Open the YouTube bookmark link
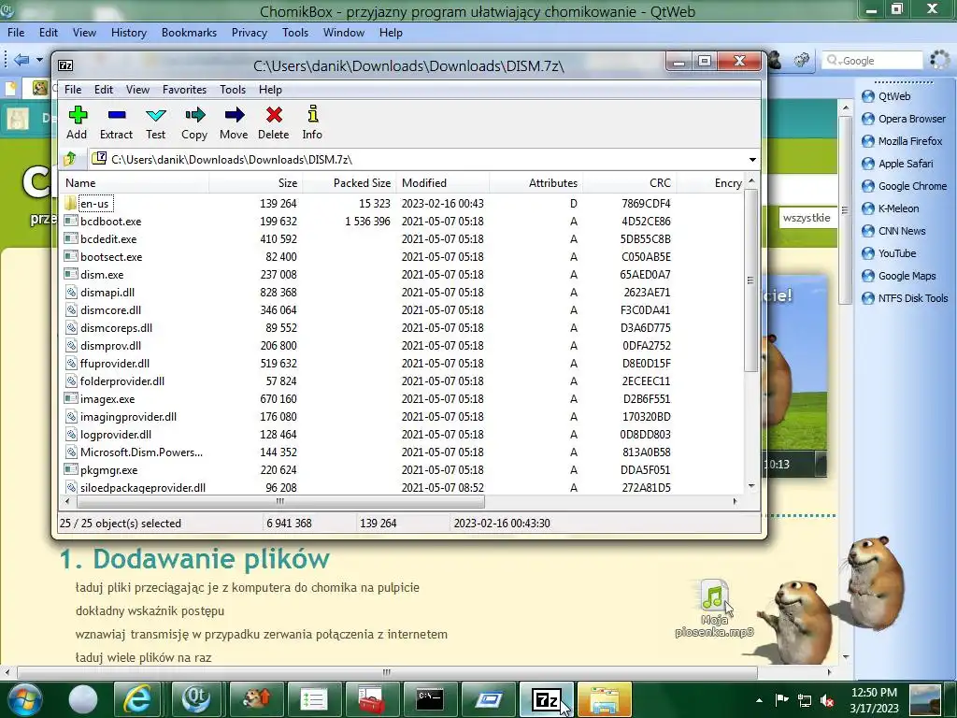Viewport: 957px width, 718px height. click(890, 253)
